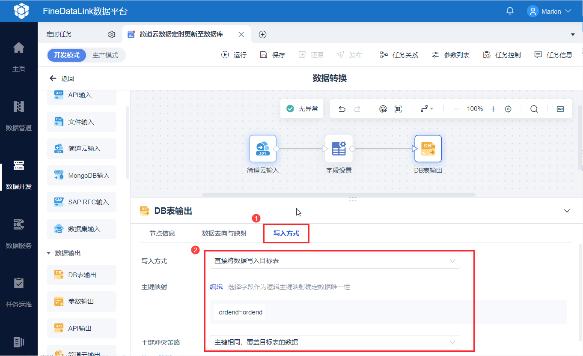Open the 参数列表 panel
This screenshot has width=583, height=356.
point(450,55)
